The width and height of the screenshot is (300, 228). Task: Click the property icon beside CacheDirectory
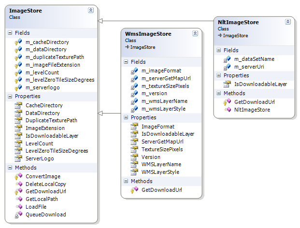18,105
